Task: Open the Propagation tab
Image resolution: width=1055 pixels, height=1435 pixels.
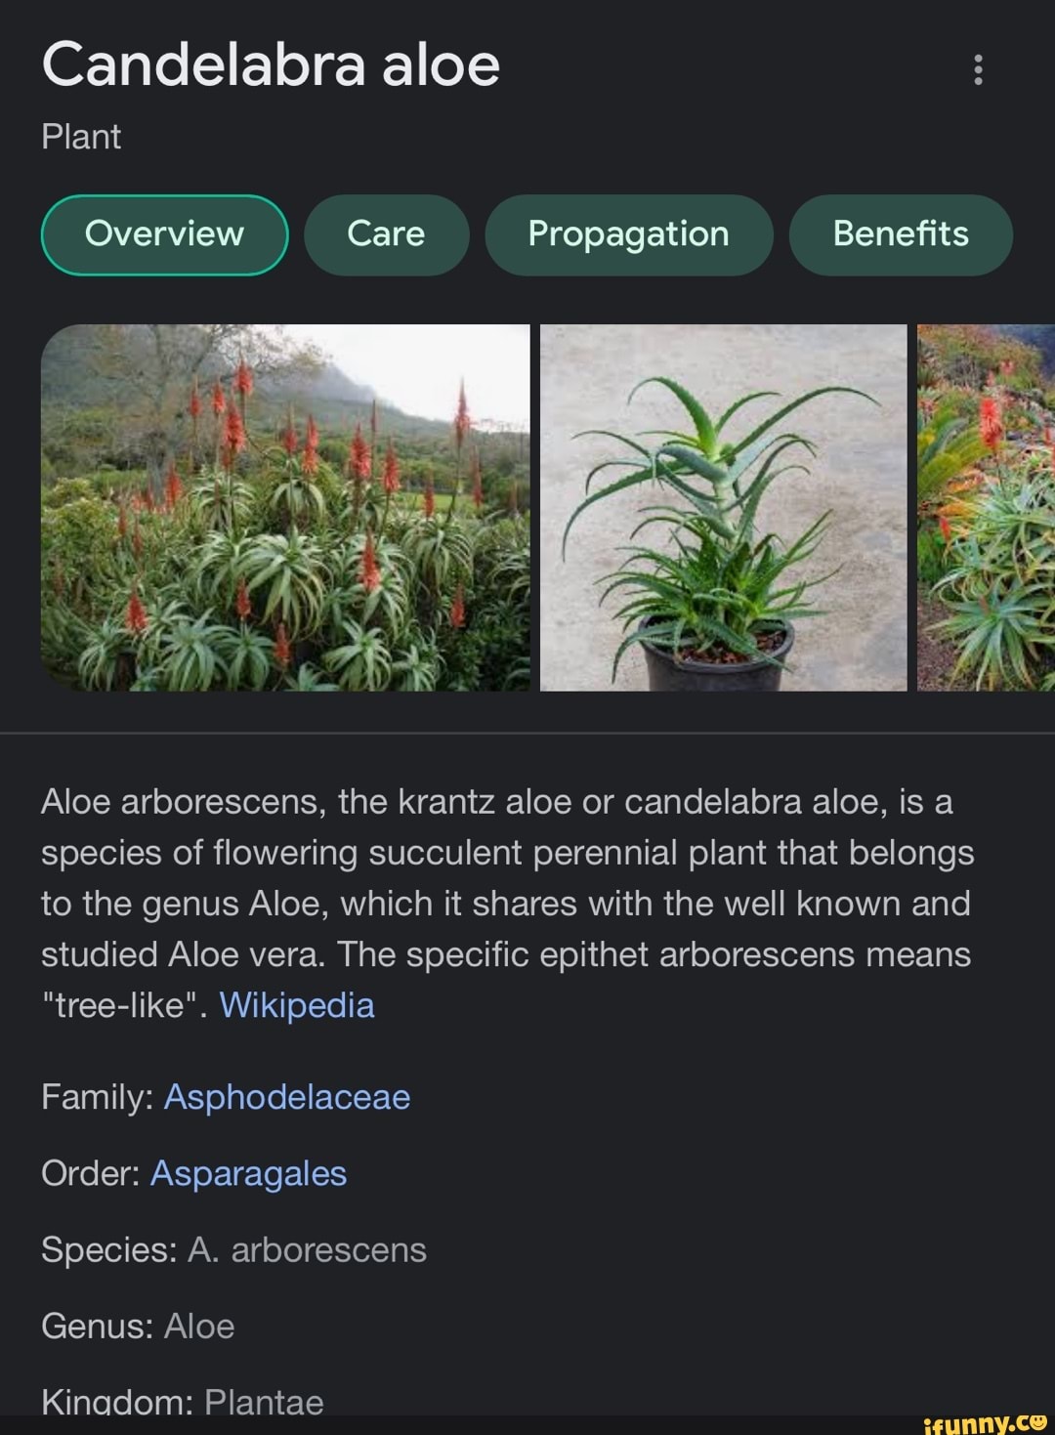Action: [628, 234]
